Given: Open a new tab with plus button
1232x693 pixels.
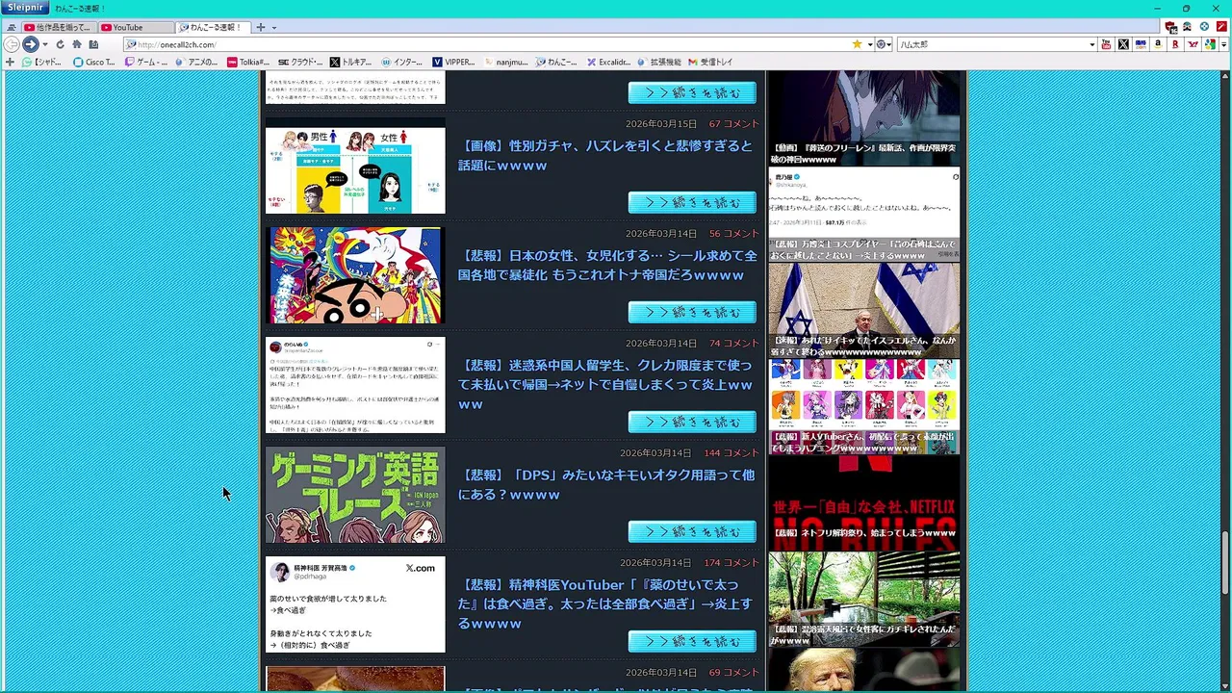Looking at the screenshot, I should pyautogui.click(x=261, y=27).
